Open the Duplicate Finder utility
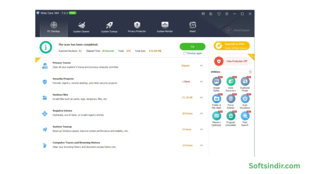Viewport: 309px width, 174px height. pyautogui.click(x=245, y=82)
